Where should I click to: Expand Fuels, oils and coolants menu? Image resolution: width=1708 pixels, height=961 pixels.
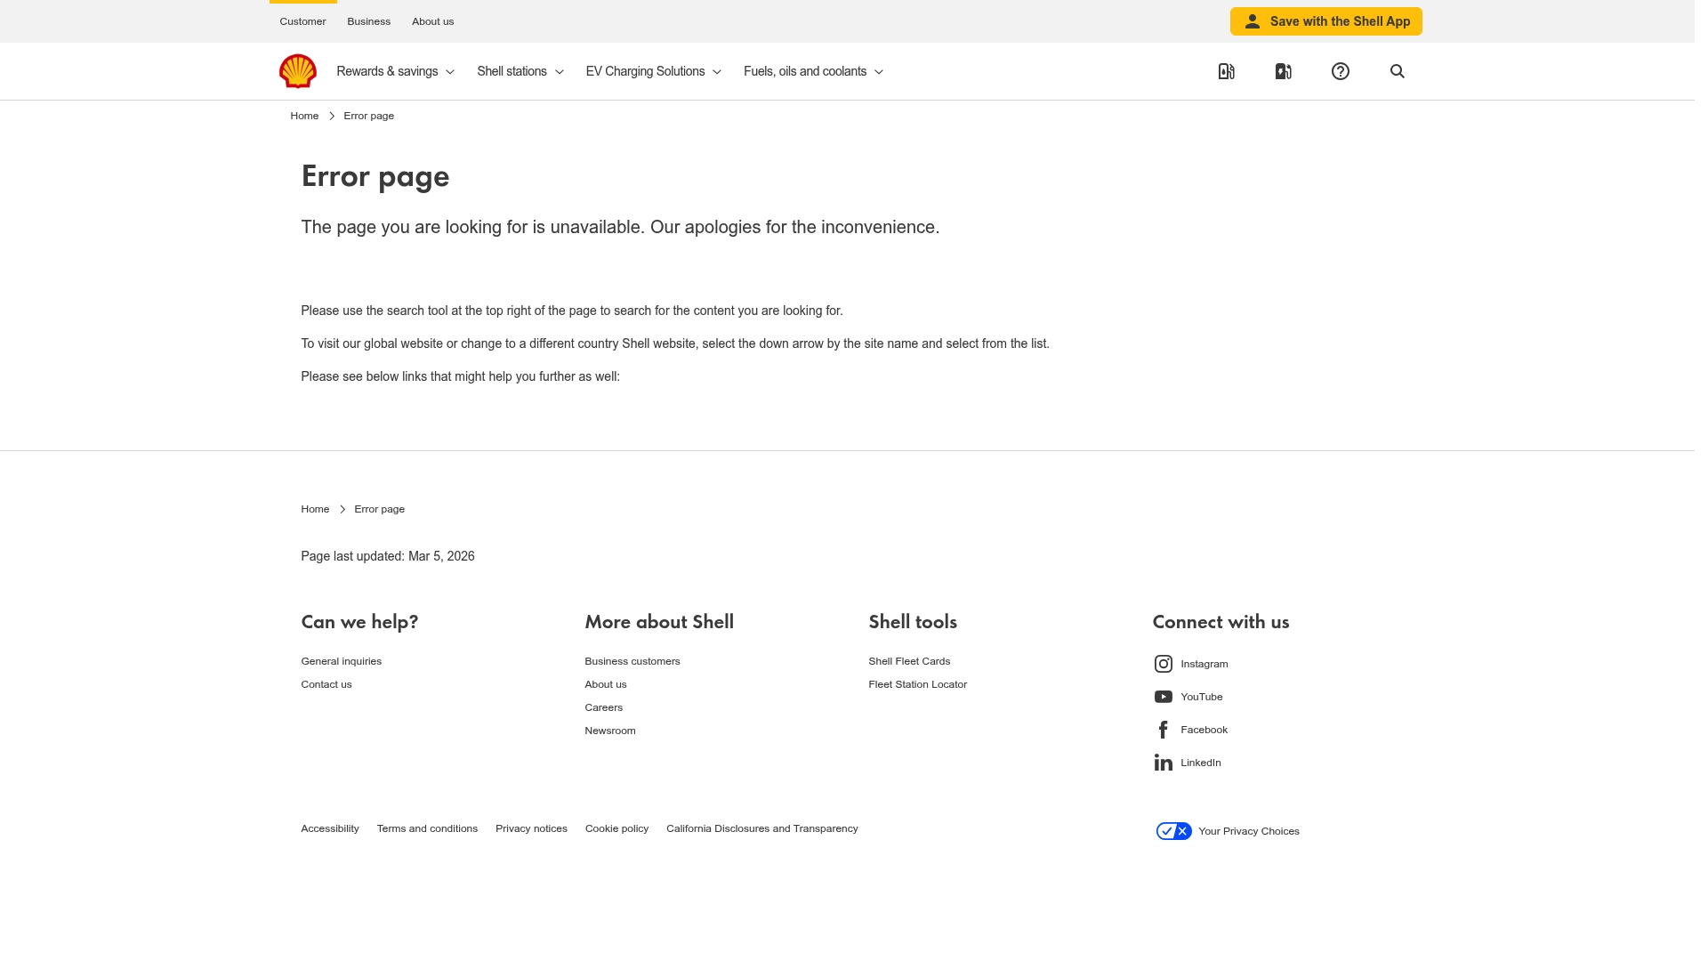point(813,71)
